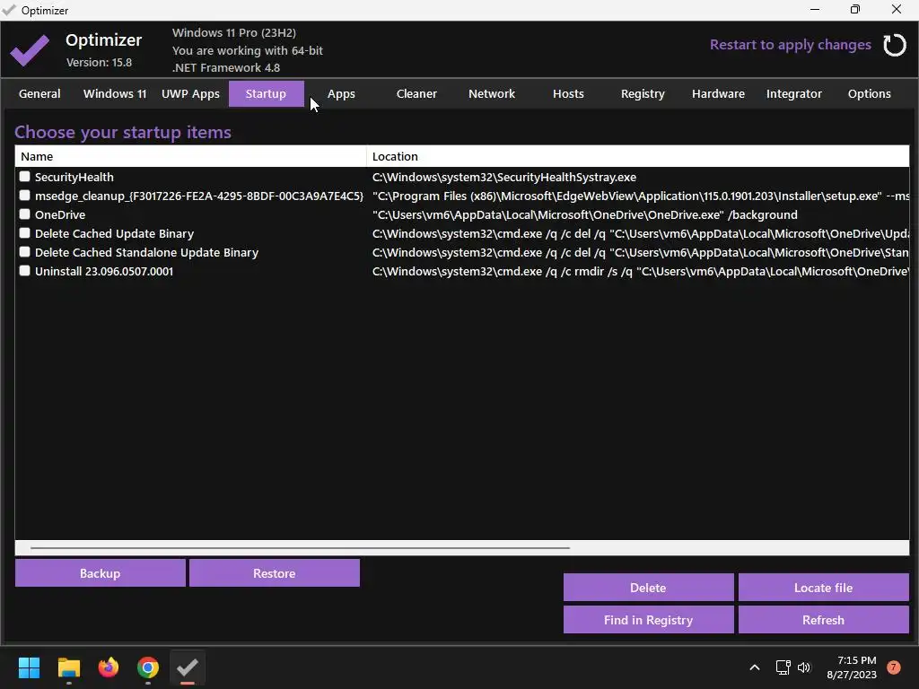
Task: Check Delete Cached Standalone Update Binary
Action: tap(24, 251)
